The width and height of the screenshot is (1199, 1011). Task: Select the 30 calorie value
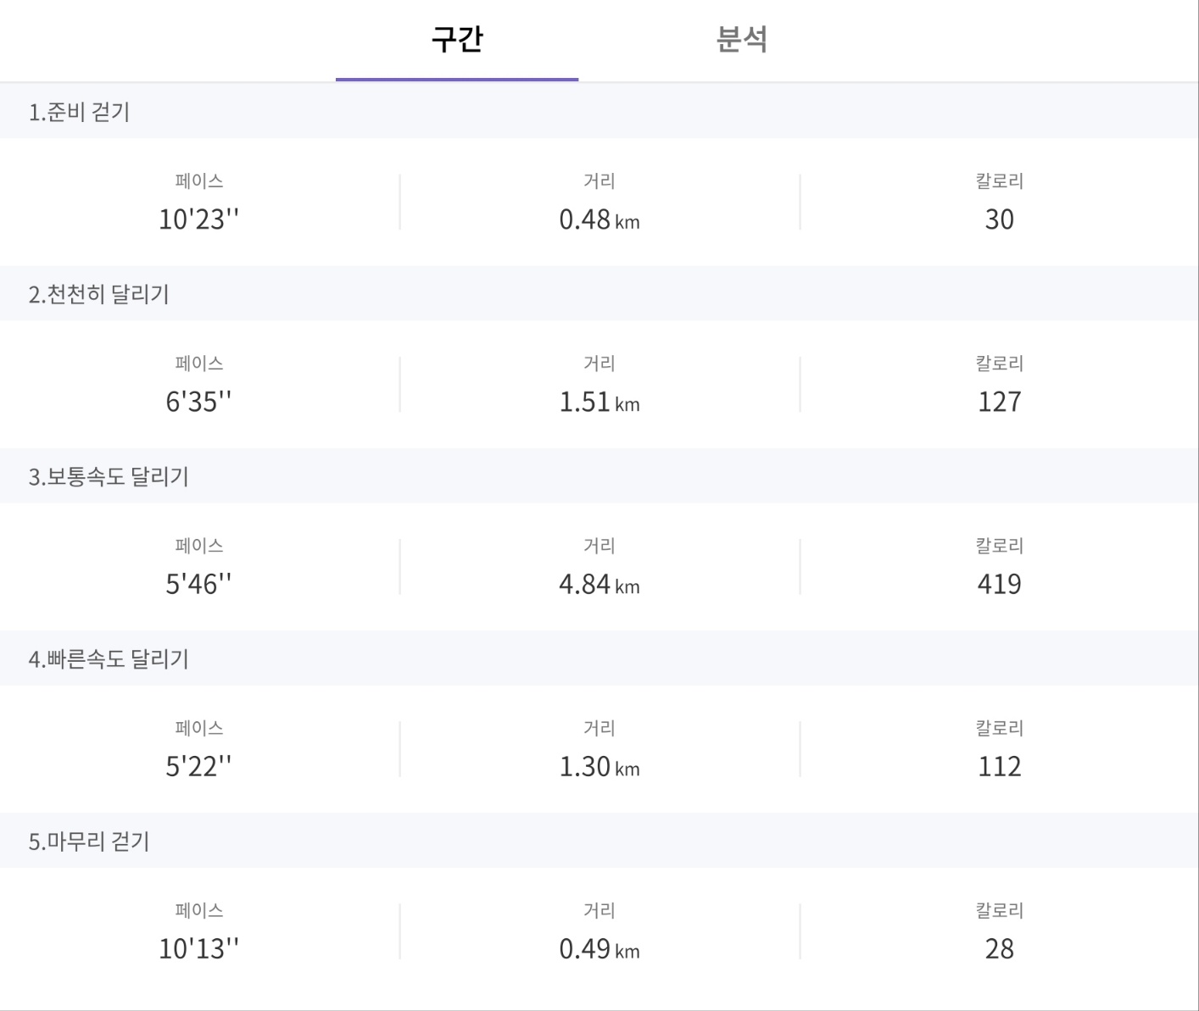pos(999,219)
